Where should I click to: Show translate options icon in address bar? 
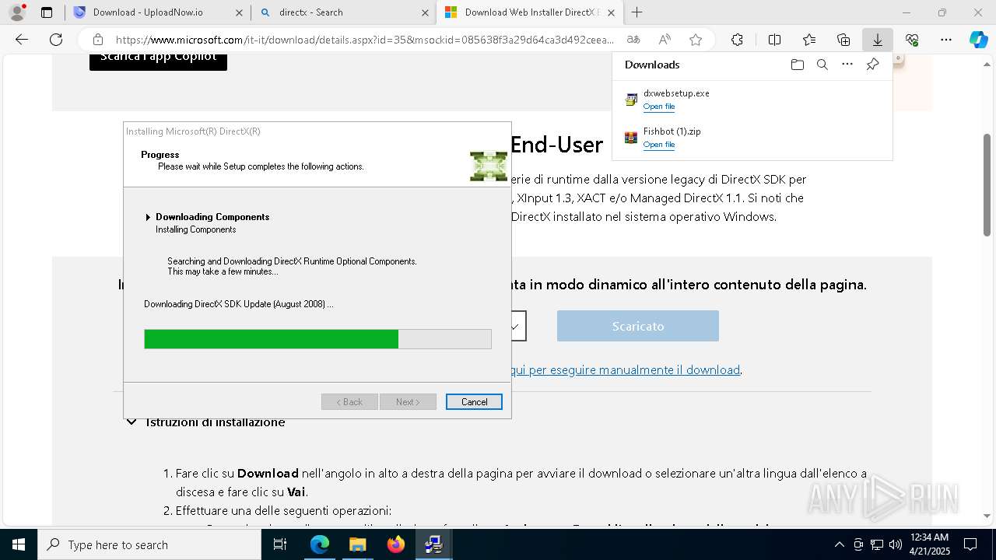[x=633, y=40]
